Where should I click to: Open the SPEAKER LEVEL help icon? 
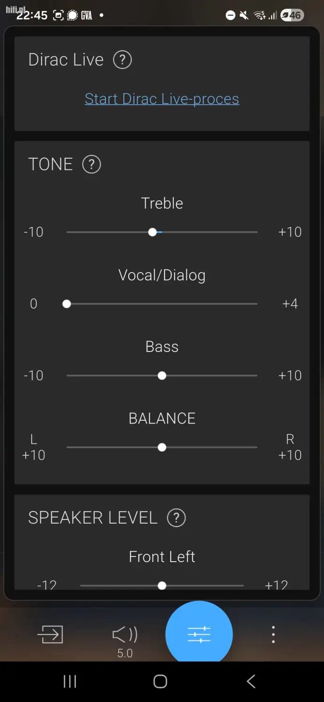pyautogui.click(x=177, y=518)
